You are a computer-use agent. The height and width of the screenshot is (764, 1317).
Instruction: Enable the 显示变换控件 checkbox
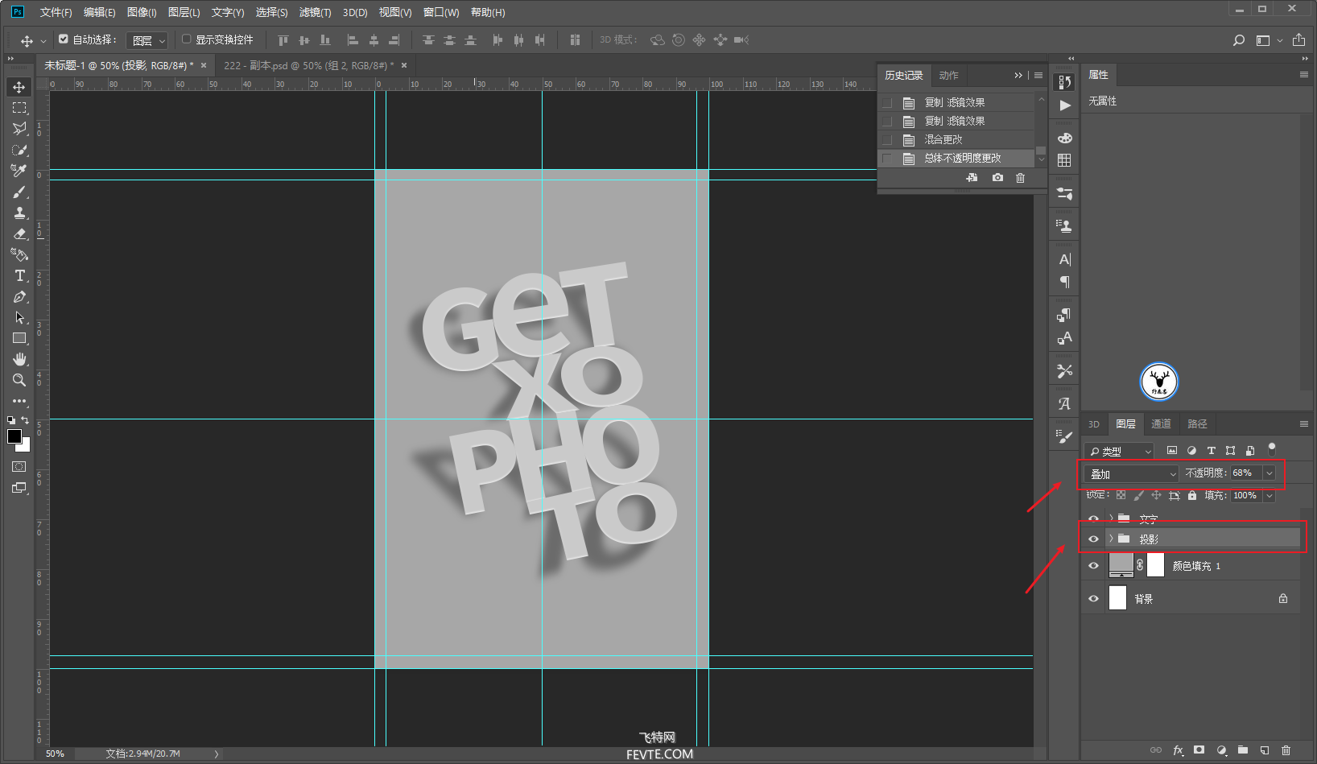(x=186, y=39)
